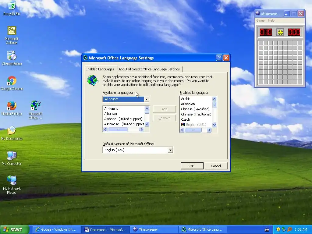Click the keyboard icon on the taskbar
Screen dimensions: 312x234
point(267,230)
